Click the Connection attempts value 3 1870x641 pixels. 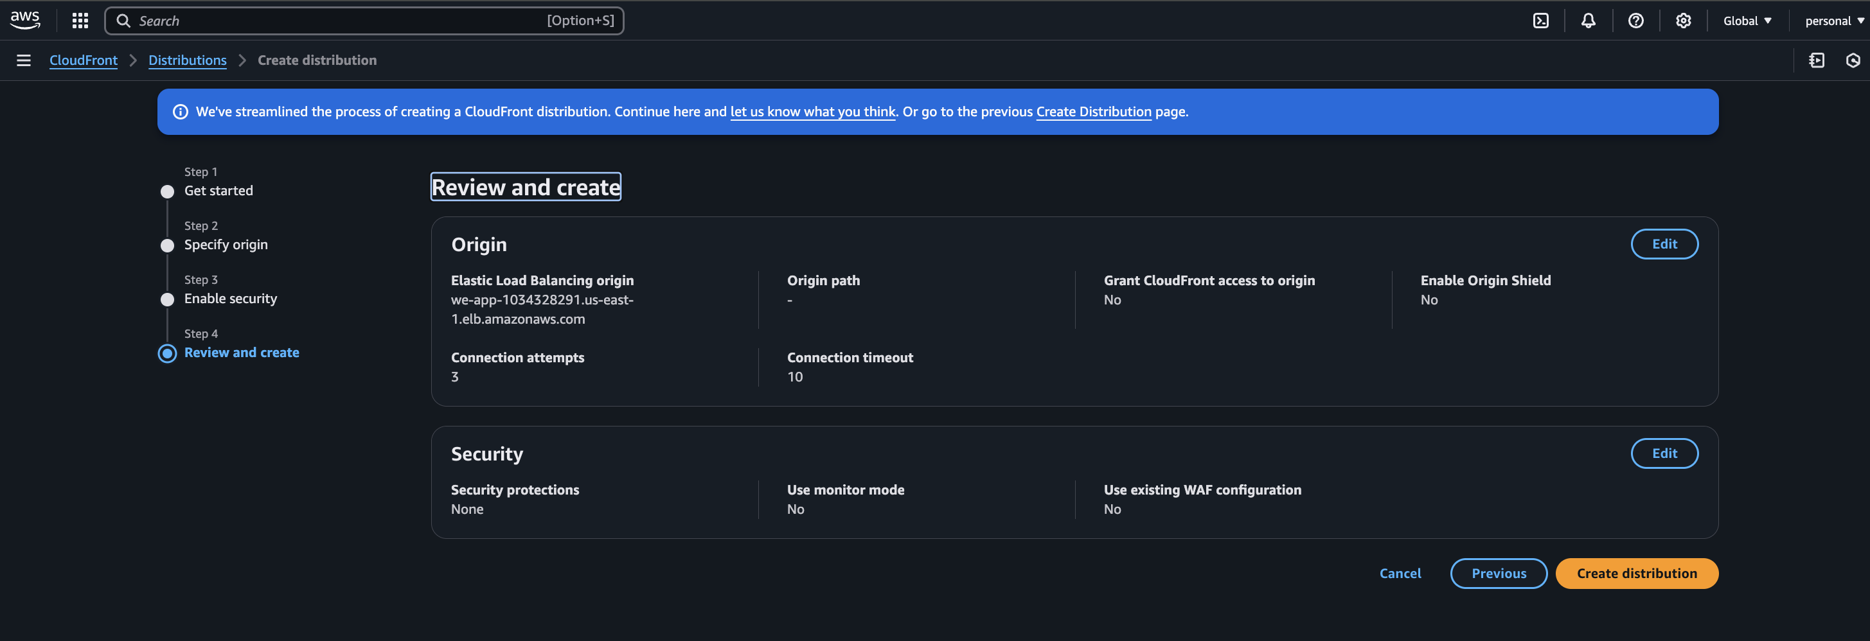pos(454,377)
